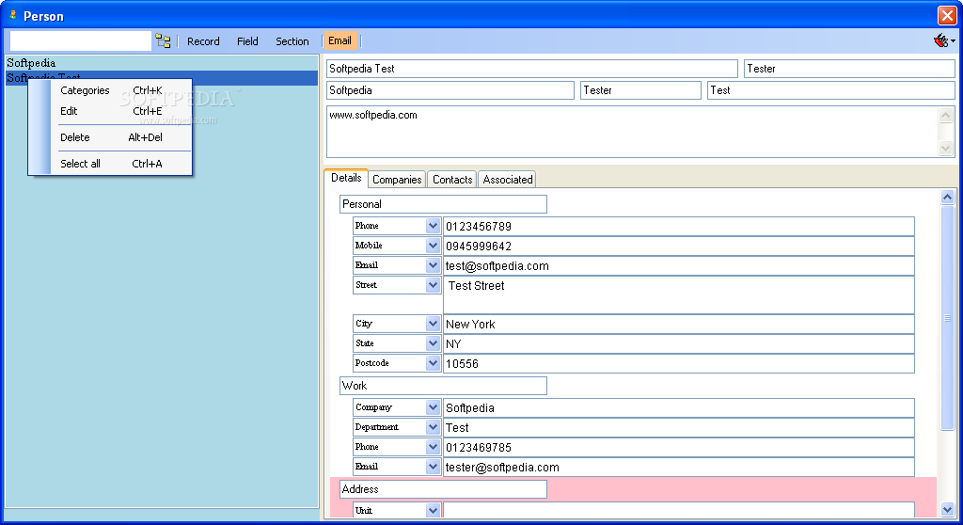Click the details panel scroll up arrow

pyautogui.click(x=947, y=197)
